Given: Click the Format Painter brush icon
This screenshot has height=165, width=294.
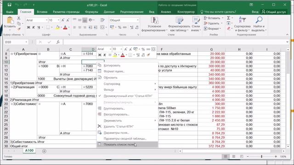Looking at the screenshot, I should 19,29.
